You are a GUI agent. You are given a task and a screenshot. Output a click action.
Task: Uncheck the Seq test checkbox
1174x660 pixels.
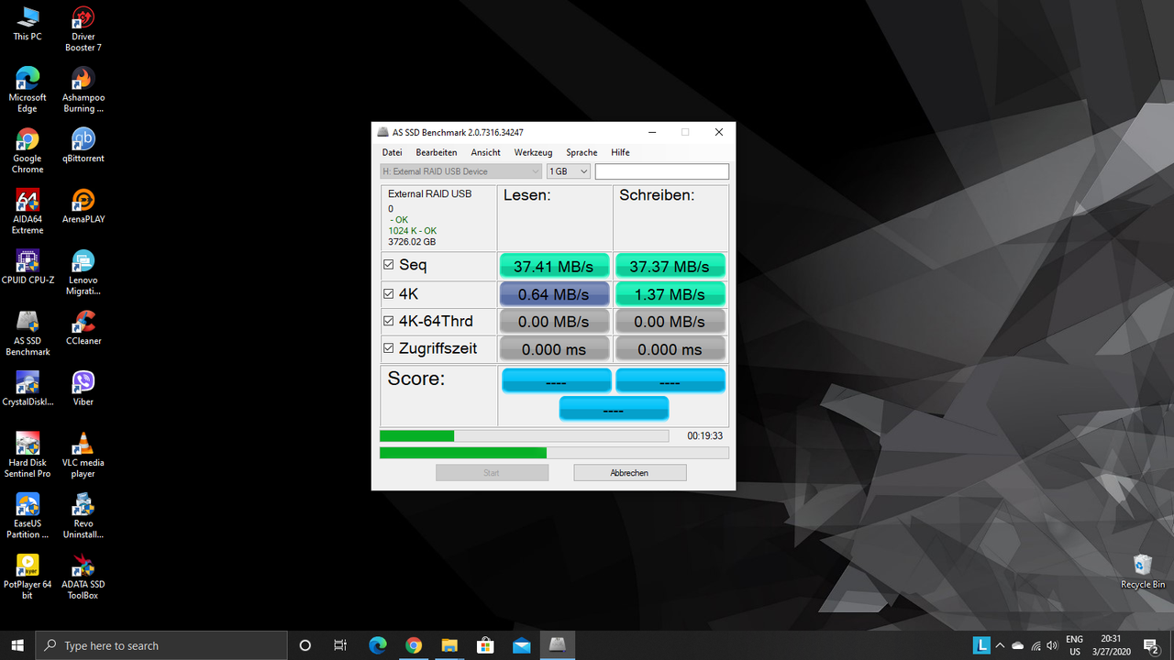388,264
